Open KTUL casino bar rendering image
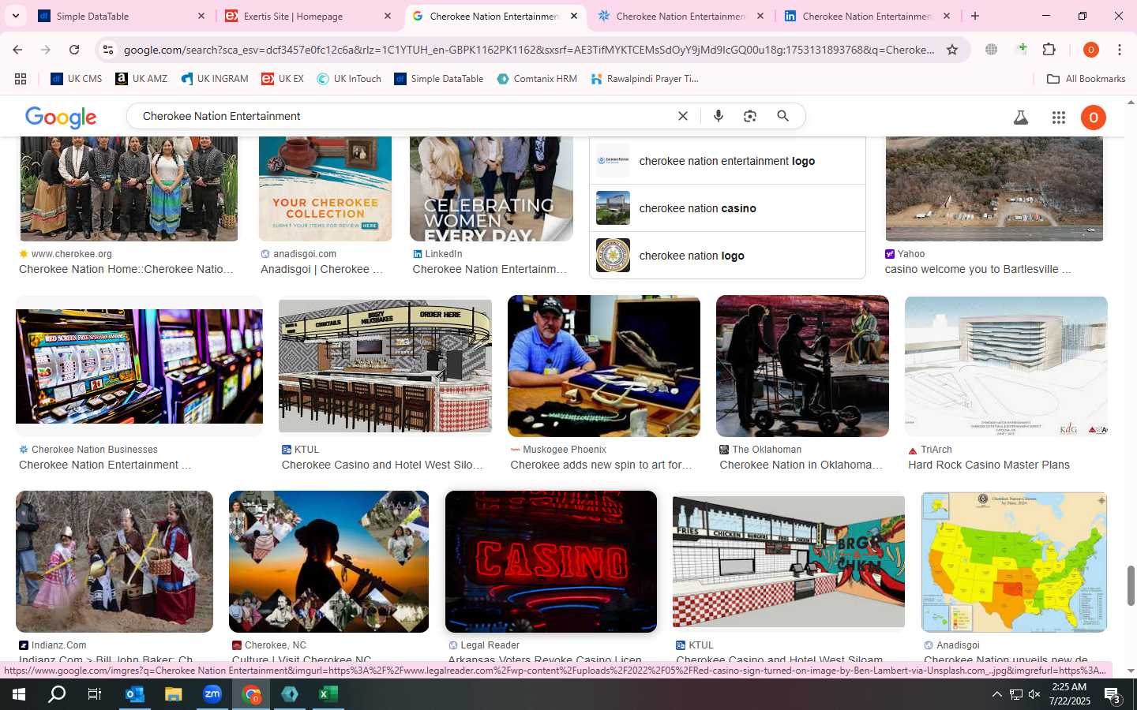 click(385, 366)
